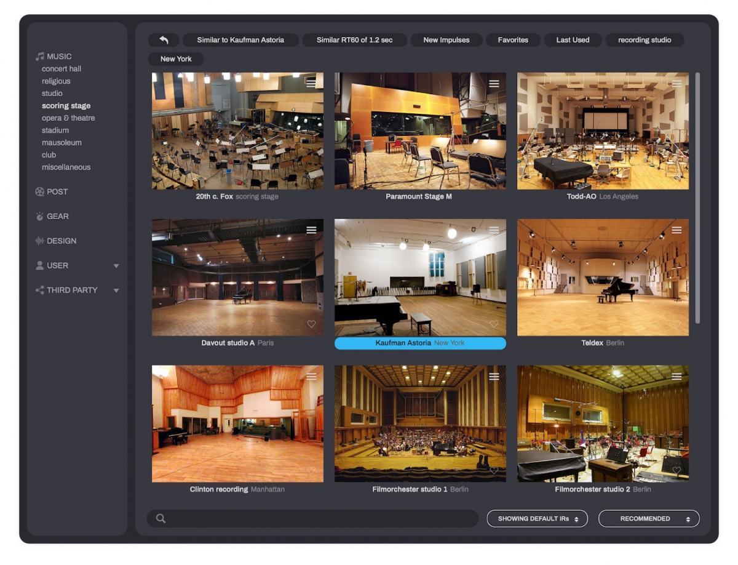Click the THIRD PARTY share icon
This screenshot has height=565, width=738.
(40, 291)
